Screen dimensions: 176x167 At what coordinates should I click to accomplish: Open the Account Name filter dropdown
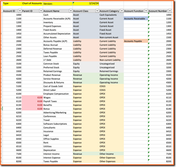point(71,11)
